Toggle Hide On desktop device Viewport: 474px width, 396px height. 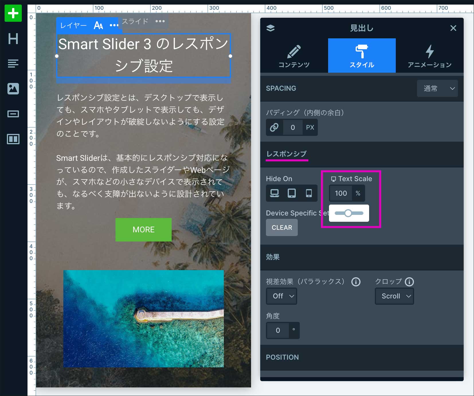click(x=275, y=193)
